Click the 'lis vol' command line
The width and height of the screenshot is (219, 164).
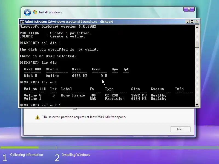click(x=38, y=82)
